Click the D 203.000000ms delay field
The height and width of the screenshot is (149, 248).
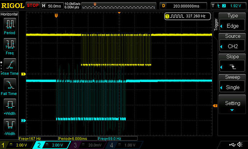coord(183,6)
